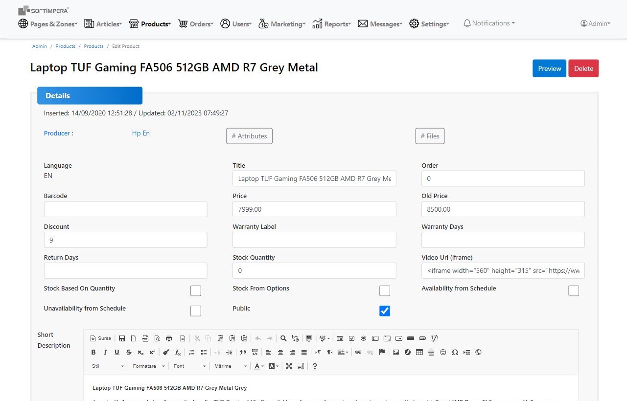The height and width of the screenshot is (401, 627).
Task: Maximize the editor with the expand icon
Action: pyautogui.click(x=289, y=366)
